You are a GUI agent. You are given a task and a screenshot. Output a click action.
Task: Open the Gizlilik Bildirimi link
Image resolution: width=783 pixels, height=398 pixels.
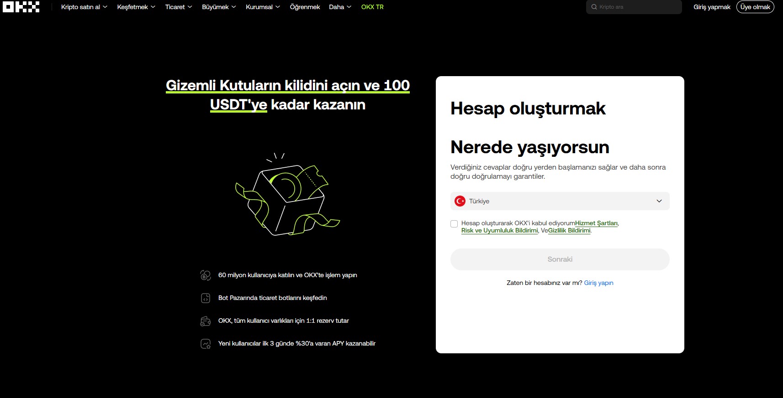click(x=569, y=230)
